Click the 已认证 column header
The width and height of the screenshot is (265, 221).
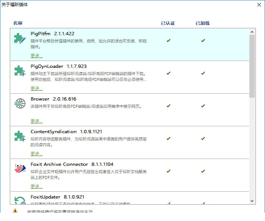[x=168, y=23]
